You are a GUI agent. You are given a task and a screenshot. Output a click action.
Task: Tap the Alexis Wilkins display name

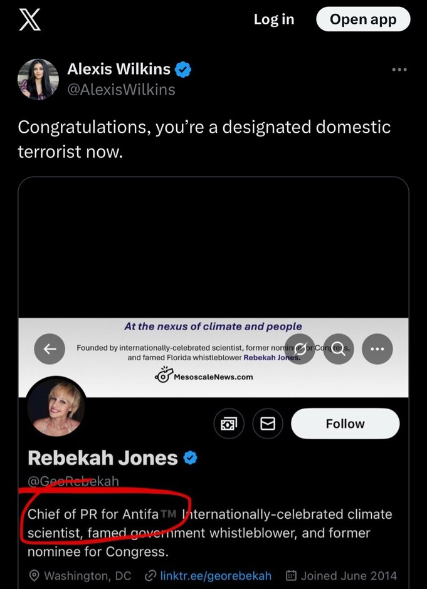point(119,70)
